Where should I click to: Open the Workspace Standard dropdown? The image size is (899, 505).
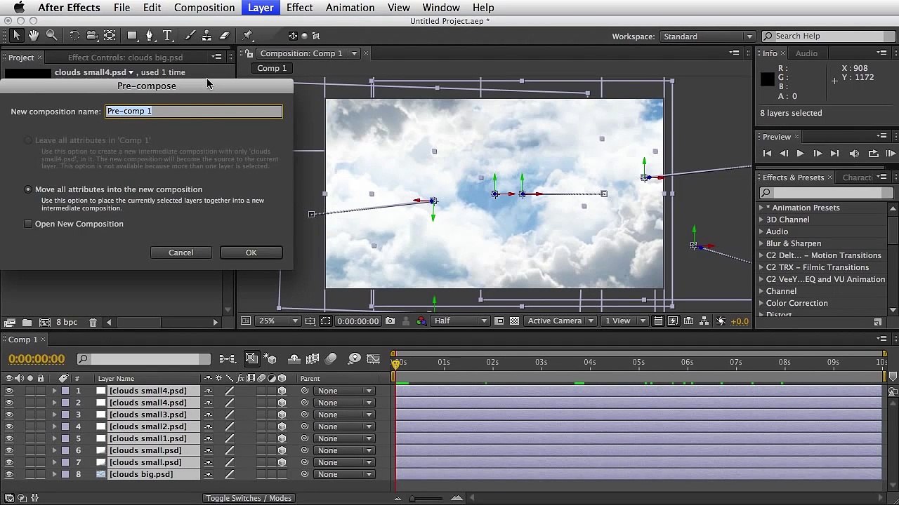coord(708,36)
